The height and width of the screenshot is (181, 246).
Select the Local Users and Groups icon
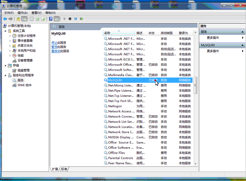tap(14, 51)
